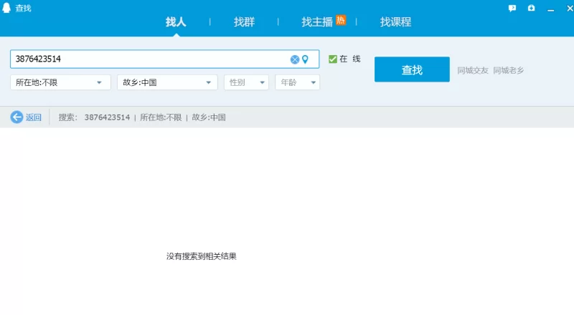
Task: Click the location pin icon in search box
Action: [x=305, y=59]
